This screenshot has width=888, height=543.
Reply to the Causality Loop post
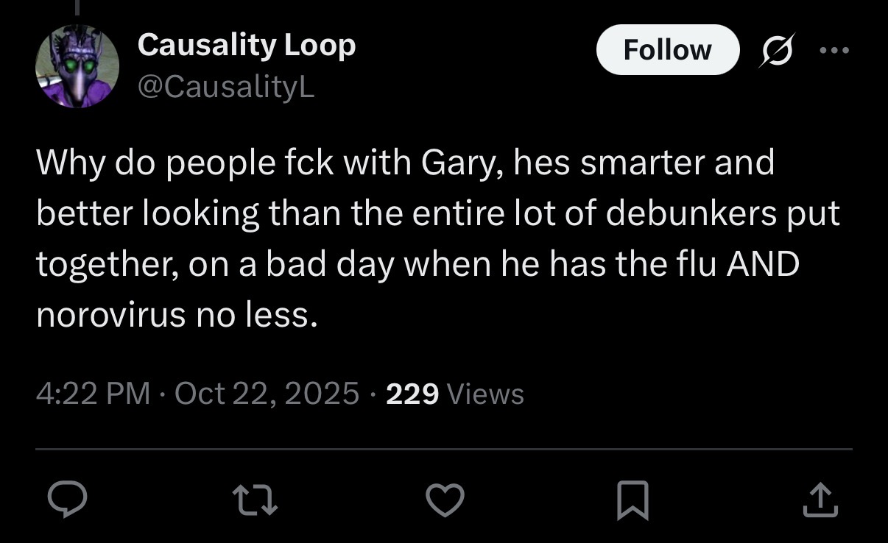(68, 501)
